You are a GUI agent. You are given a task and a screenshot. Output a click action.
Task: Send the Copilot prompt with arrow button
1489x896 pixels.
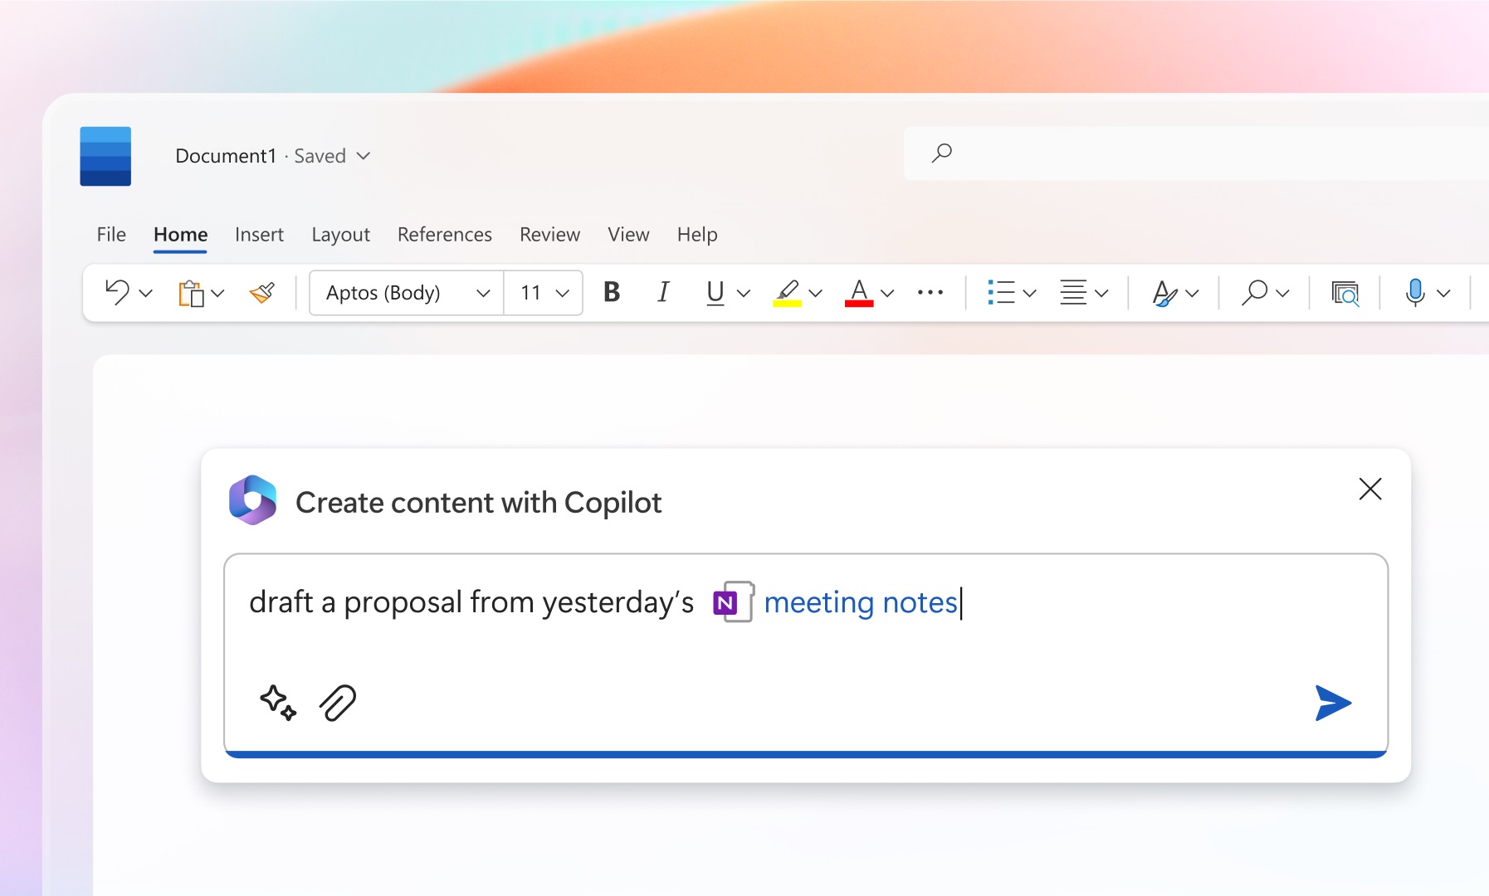click(1333, 703)
